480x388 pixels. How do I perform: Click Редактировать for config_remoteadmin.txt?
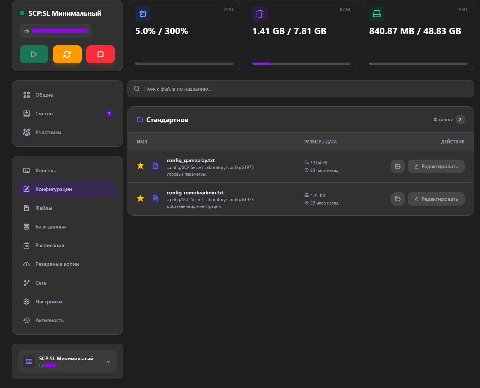pyautogui.click(x=436, y=199)
